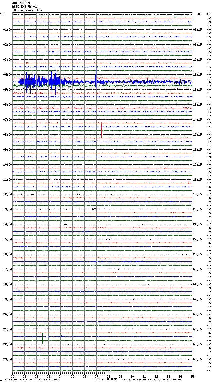Click minute tick 05 on the time axis
Screen dimensions: 212x383
tap(73, 376)
